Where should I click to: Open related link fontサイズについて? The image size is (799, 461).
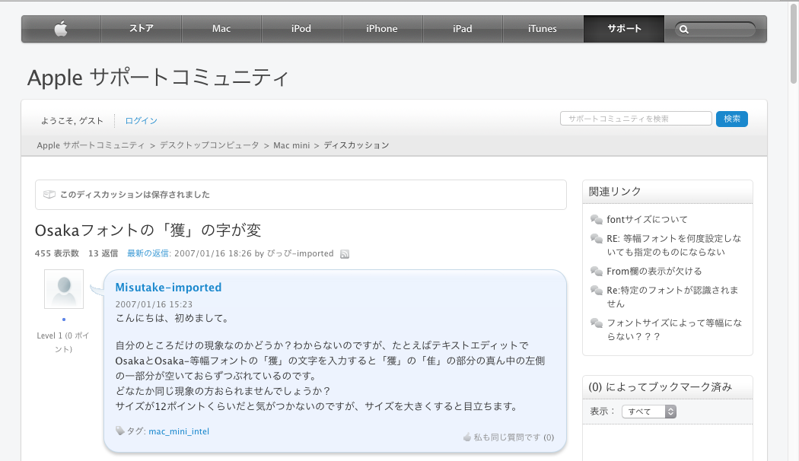click(x=647, y=220)
